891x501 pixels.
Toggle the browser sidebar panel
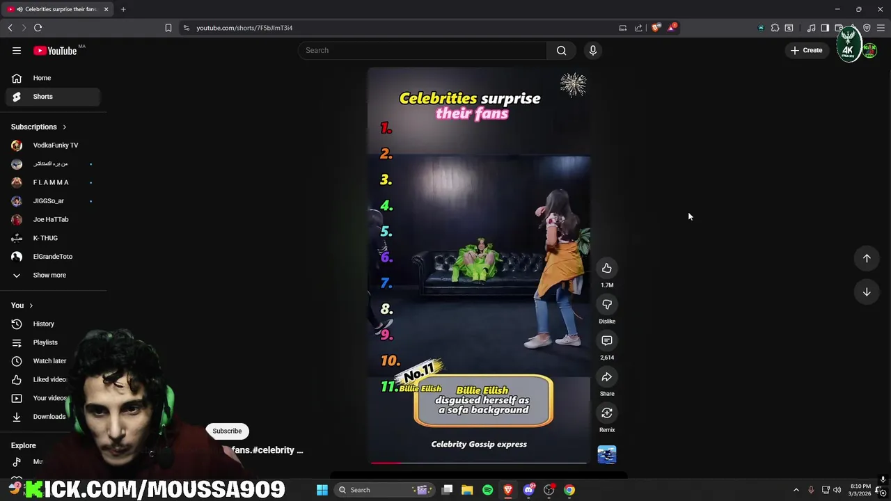(x=825, y=28)
